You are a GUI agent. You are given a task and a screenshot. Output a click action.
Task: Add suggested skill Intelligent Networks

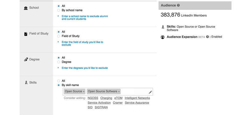137,98
